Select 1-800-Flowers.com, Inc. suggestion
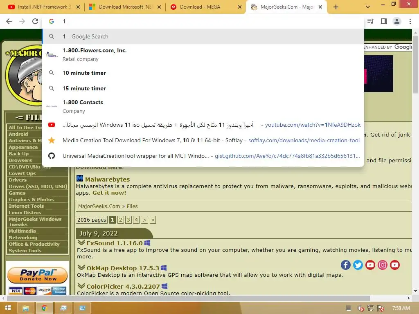This screenshot has height=314, width=419. [x=203, y=55]
